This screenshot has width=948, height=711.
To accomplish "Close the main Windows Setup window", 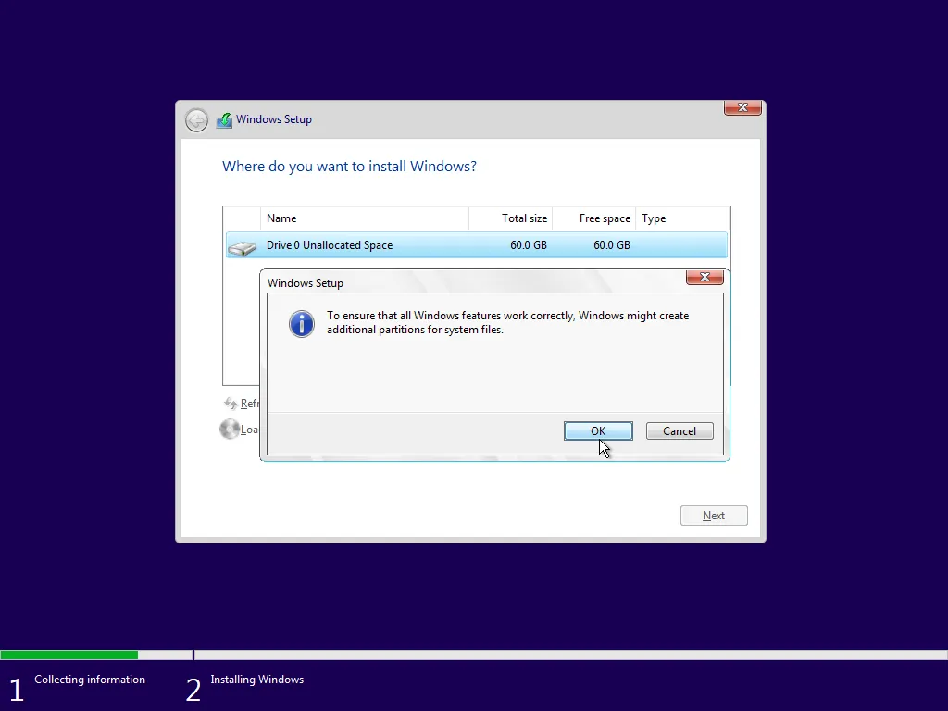I will coord(742,108).
